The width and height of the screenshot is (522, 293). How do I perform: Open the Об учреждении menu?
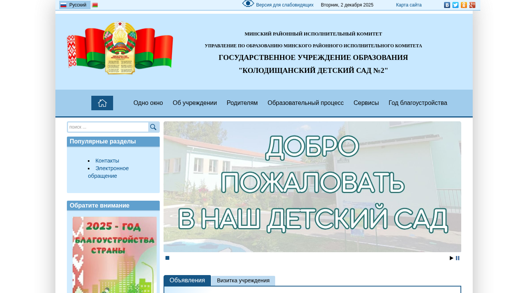click(x=195, y=103)
